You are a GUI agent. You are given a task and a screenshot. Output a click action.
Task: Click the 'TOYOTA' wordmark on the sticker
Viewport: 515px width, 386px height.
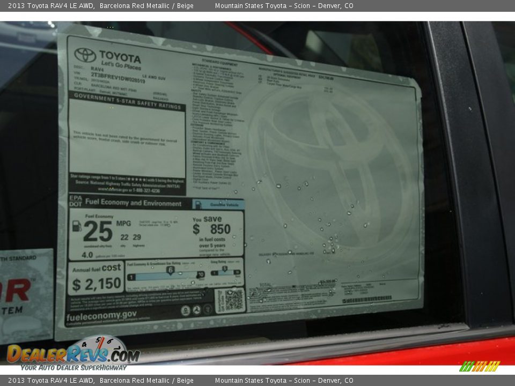coord(120,57)
